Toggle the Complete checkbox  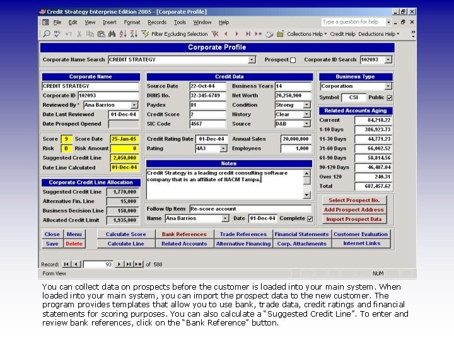[x=310, y=218]
